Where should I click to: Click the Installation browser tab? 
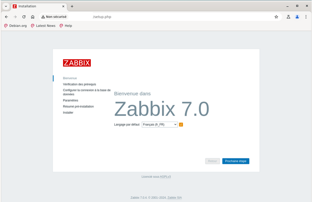39,6
